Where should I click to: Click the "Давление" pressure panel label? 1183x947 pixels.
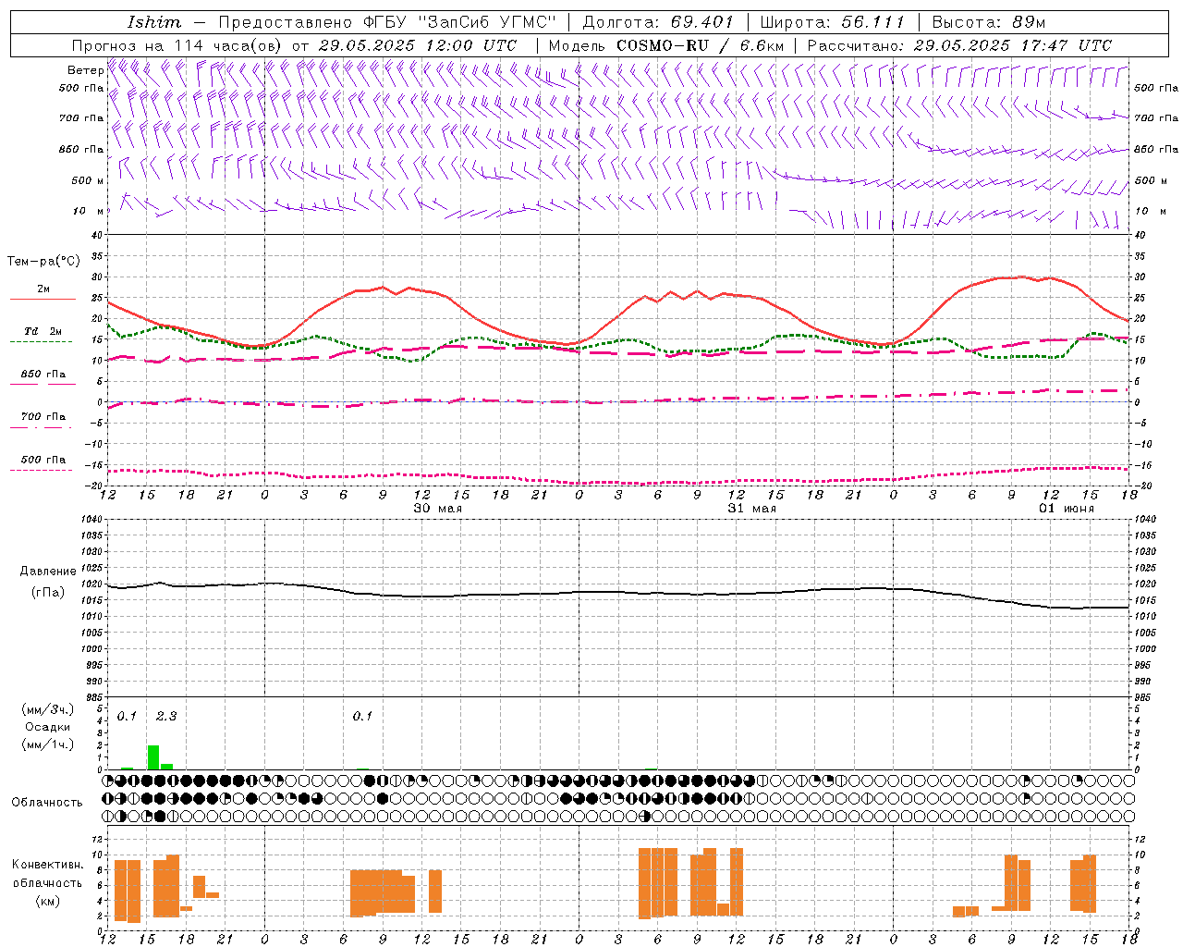click(x=47, y=572)
